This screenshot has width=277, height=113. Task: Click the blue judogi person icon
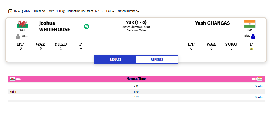coord(253,36)
